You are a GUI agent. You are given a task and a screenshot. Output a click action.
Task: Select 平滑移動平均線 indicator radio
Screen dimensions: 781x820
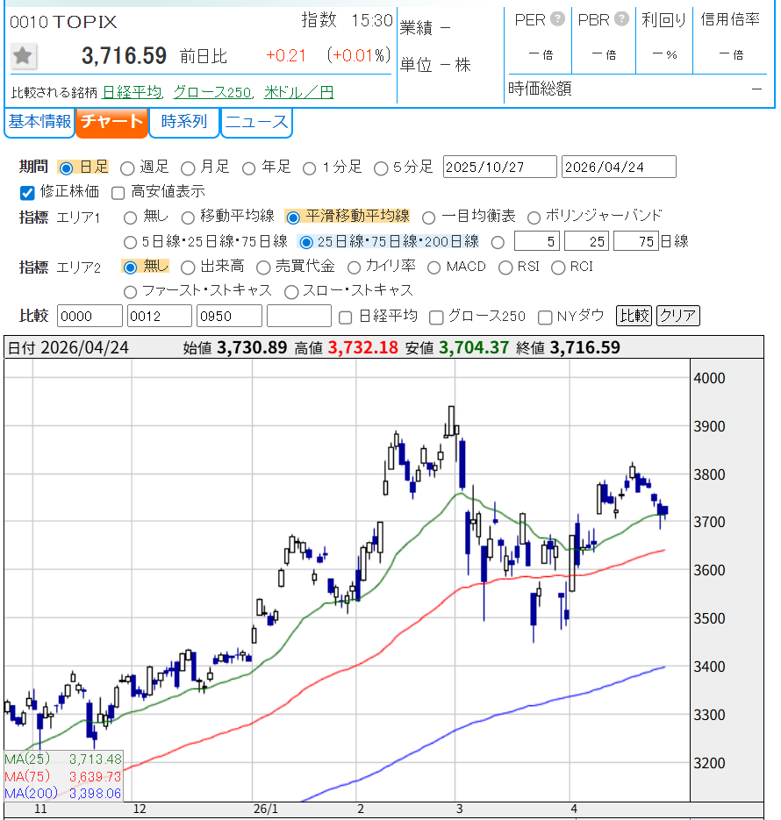tap(293, 217)
